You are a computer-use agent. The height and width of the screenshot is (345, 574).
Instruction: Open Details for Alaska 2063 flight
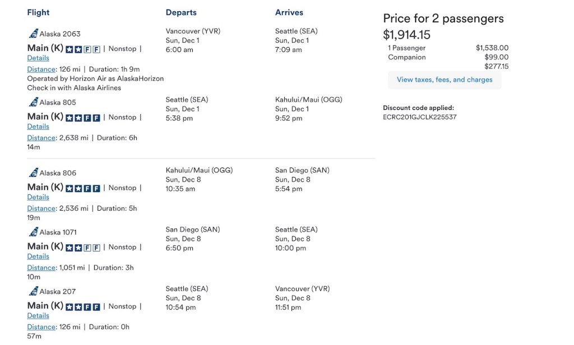coord(38,58)
